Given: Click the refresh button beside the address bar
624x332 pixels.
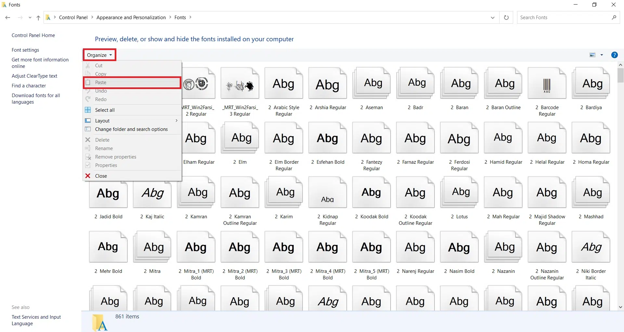Looking at the screenshot, I should (506, 18).
